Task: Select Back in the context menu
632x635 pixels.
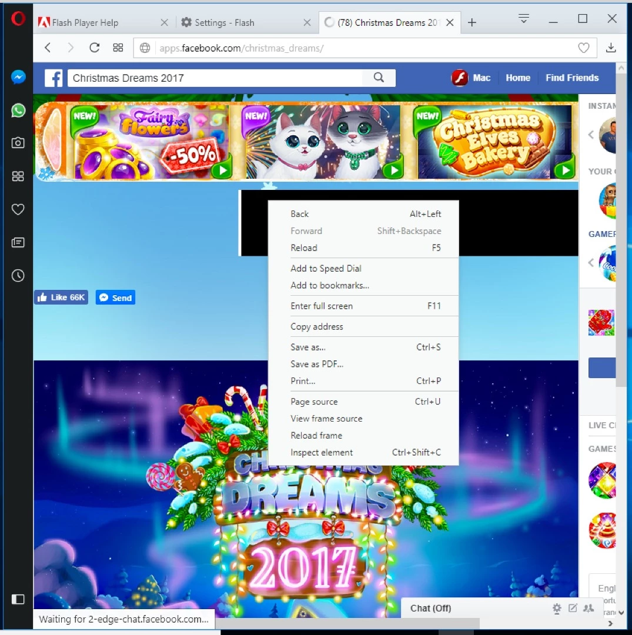Action: (x=363, y=214)
